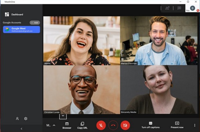Open the chat messages icon

pos(179,8)
